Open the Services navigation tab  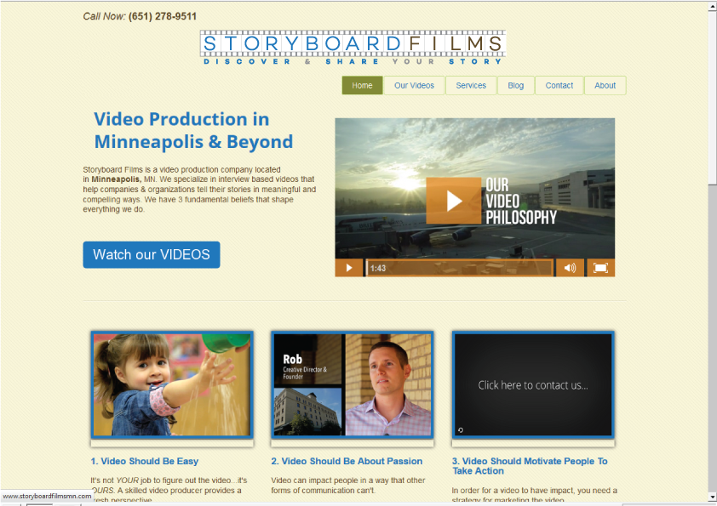click(471, 86)
